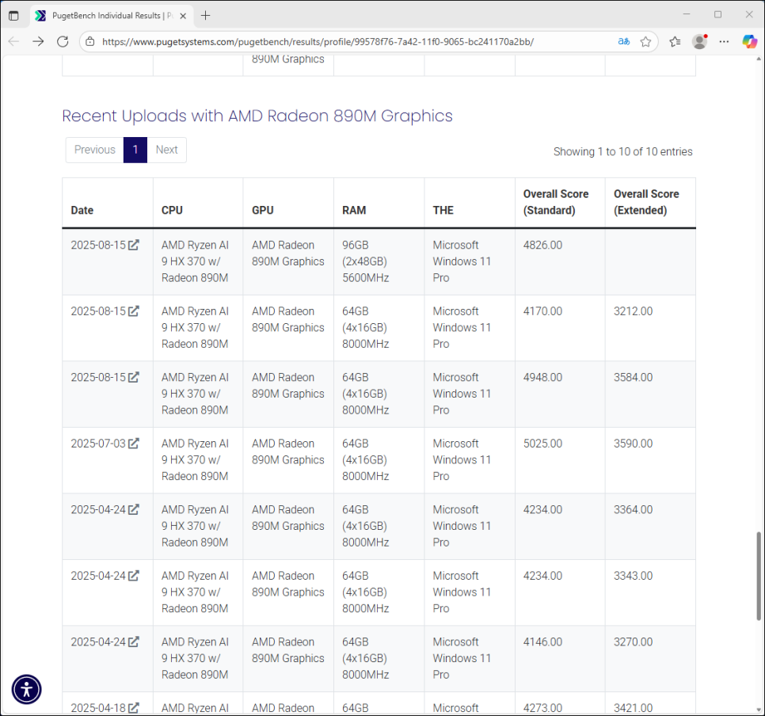Click the translate page icon in address bar
The image size is (765, 716).
(x=624, y=41)
